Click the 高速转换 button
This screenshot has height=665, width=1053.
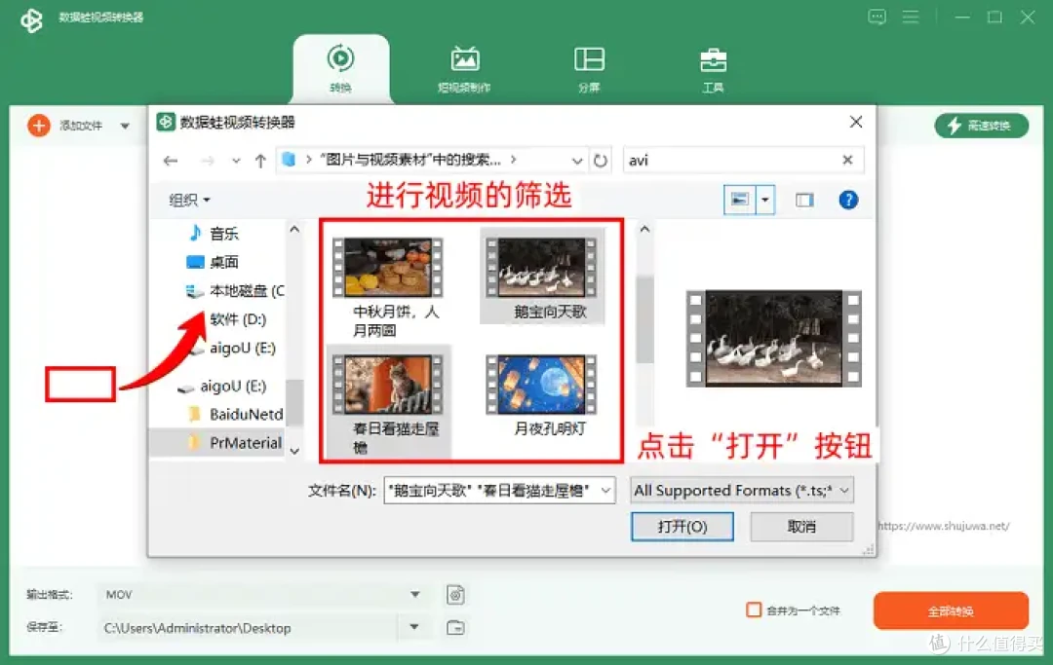point(981,126)
